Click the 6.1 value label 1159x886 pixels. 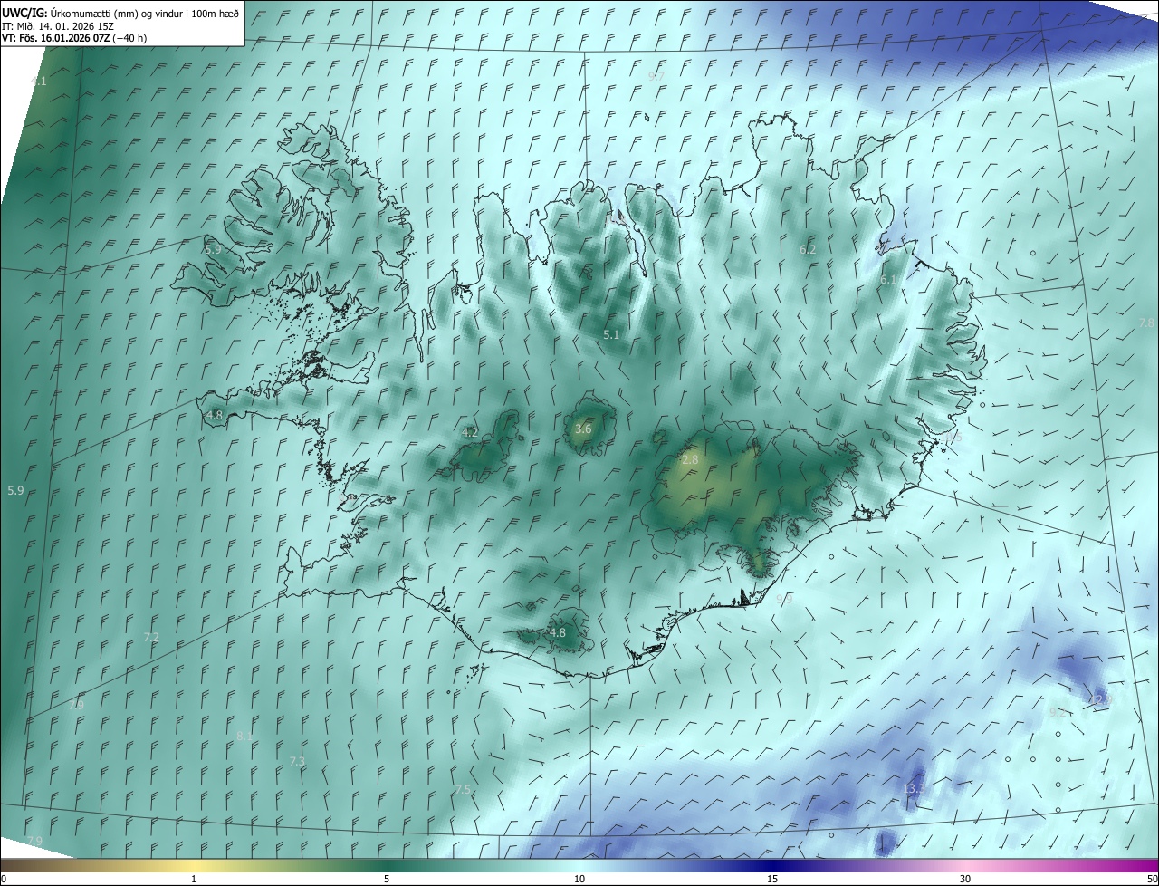click(x=888, y=280)
